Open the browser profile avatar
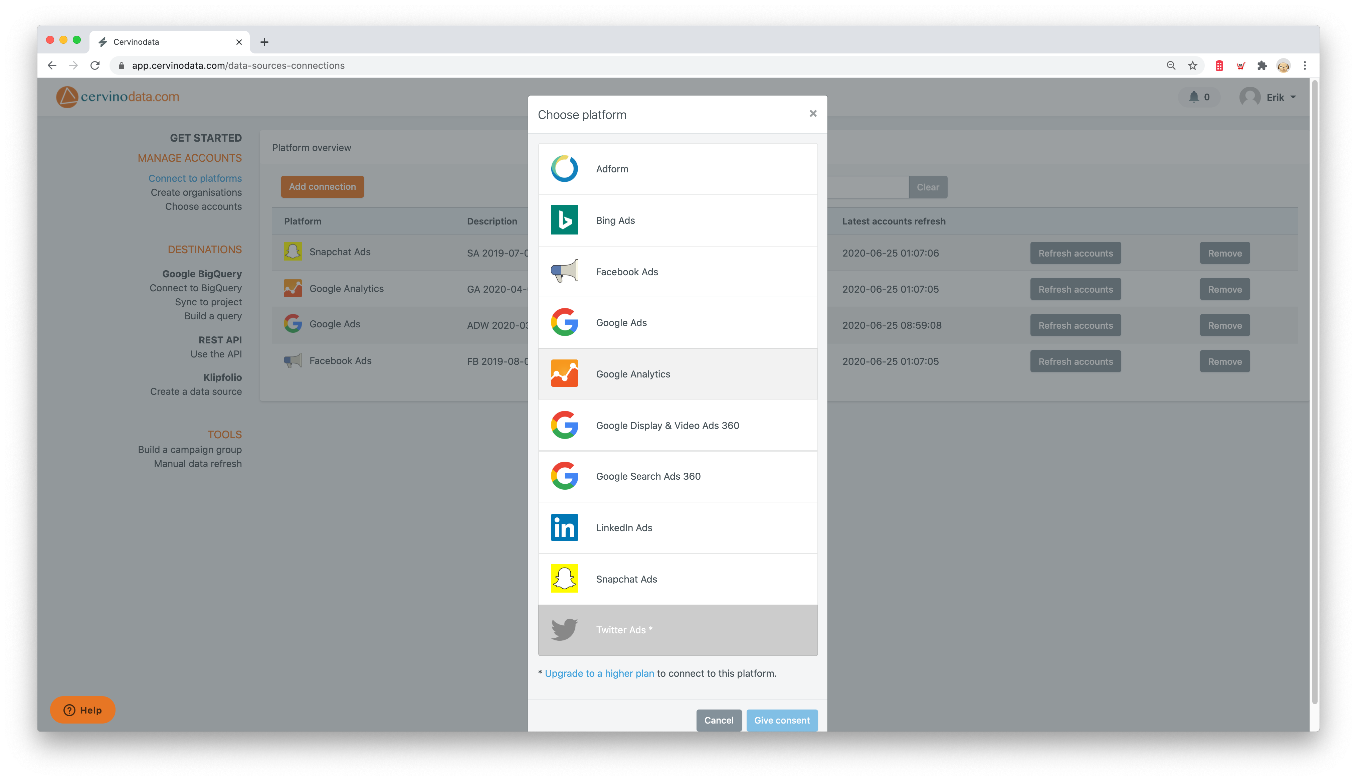The width and height of the screenshot is (1357, 781). click(x=1283, y=65)
